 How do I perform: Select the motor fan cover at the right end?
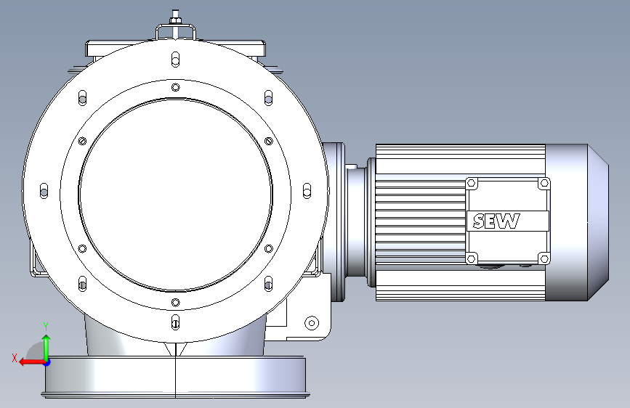point(578,222)
